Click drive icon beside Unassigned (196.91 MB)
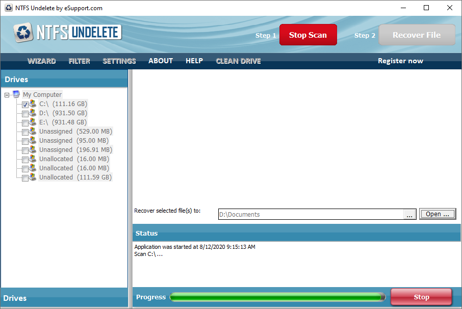This screenshot has height=309, width=462. [33, 149]
